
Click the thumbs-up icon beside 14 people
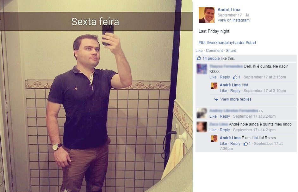pos(199,58)
